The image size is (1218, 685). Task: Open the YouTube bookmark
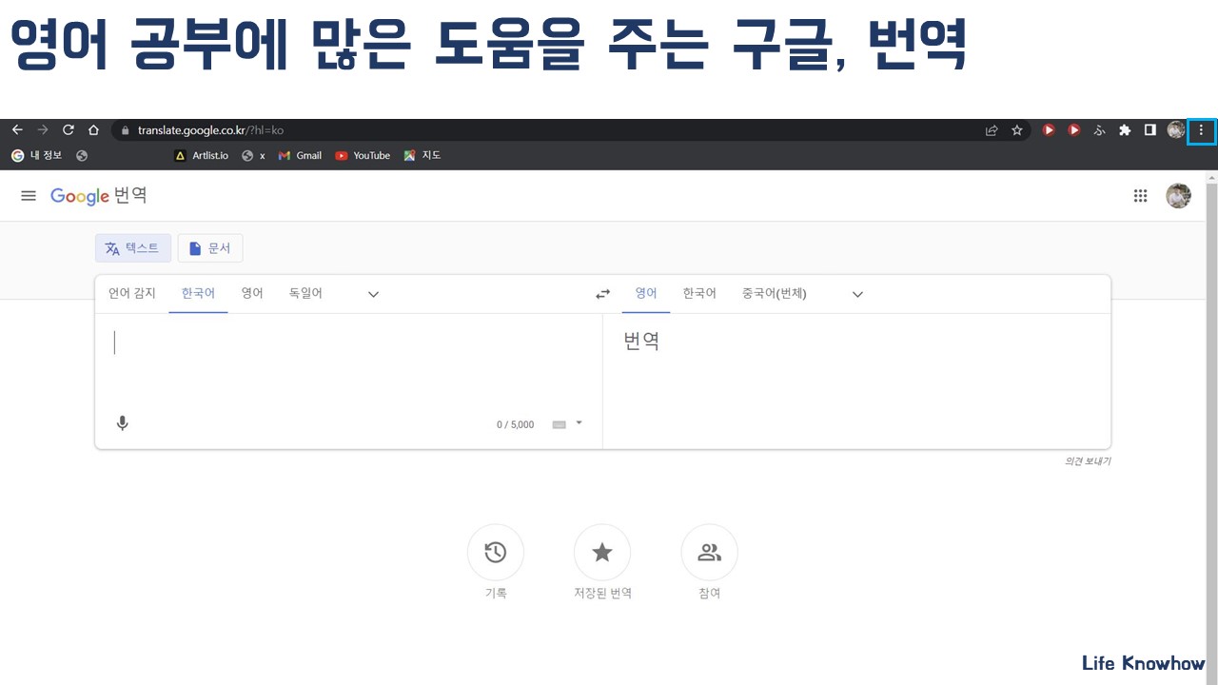pyautogui.click(x=363, y=155)
